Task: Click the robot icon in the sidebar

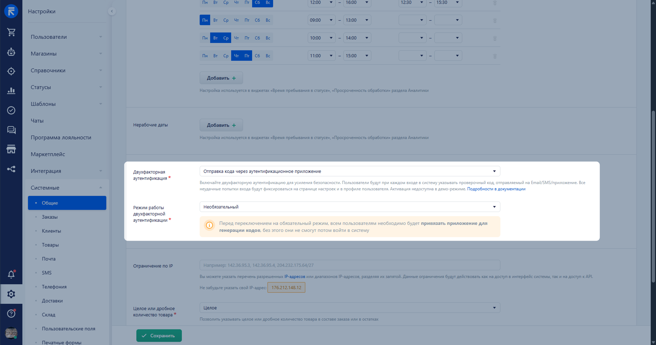Action: point(11,52)
